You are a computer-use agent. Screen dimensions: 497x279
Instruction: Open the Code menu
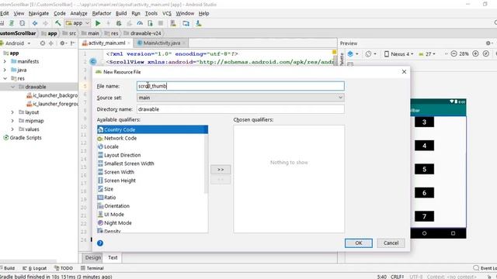(x=60, y=13)
